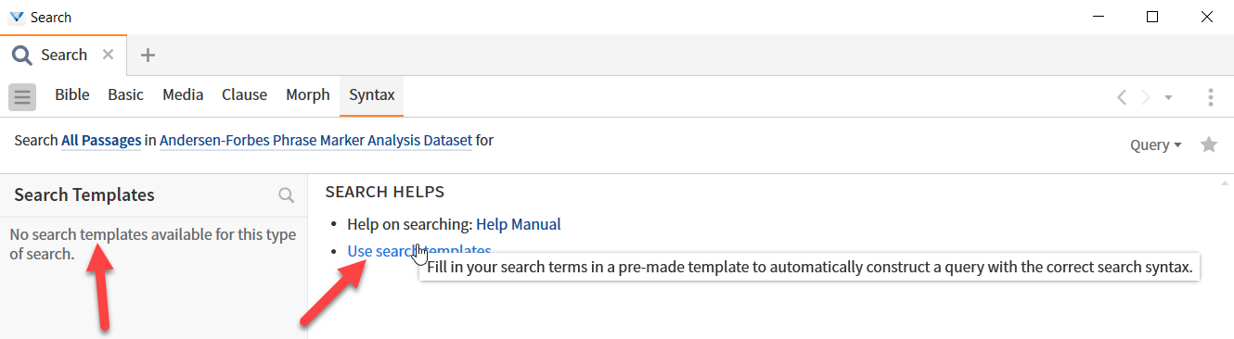This screenshot has height=339, width=1234.
Task: Switch to the Bible search type
Action: [x=72, y=94]
